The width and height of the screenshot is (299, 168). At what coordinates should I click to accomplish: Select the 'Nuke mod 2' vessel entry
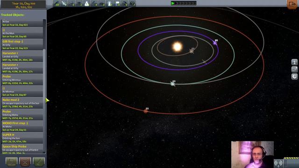coord(22,103)
